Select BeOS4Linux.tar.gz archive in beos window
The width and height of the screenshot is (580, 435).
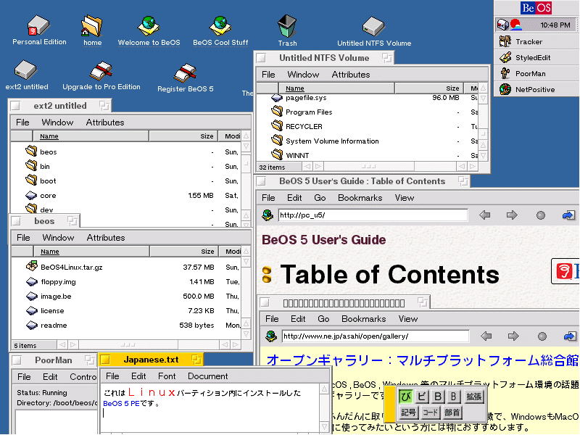pos(71,267)
